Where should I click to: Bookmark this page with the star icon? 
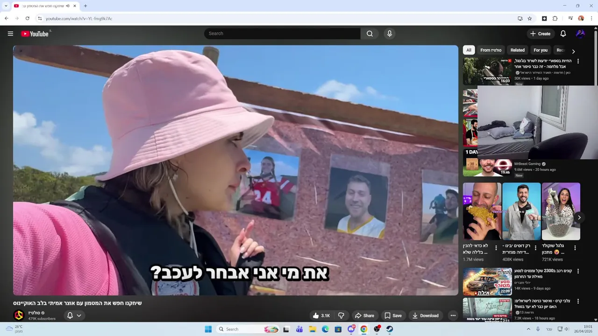[x=530, y=19]
